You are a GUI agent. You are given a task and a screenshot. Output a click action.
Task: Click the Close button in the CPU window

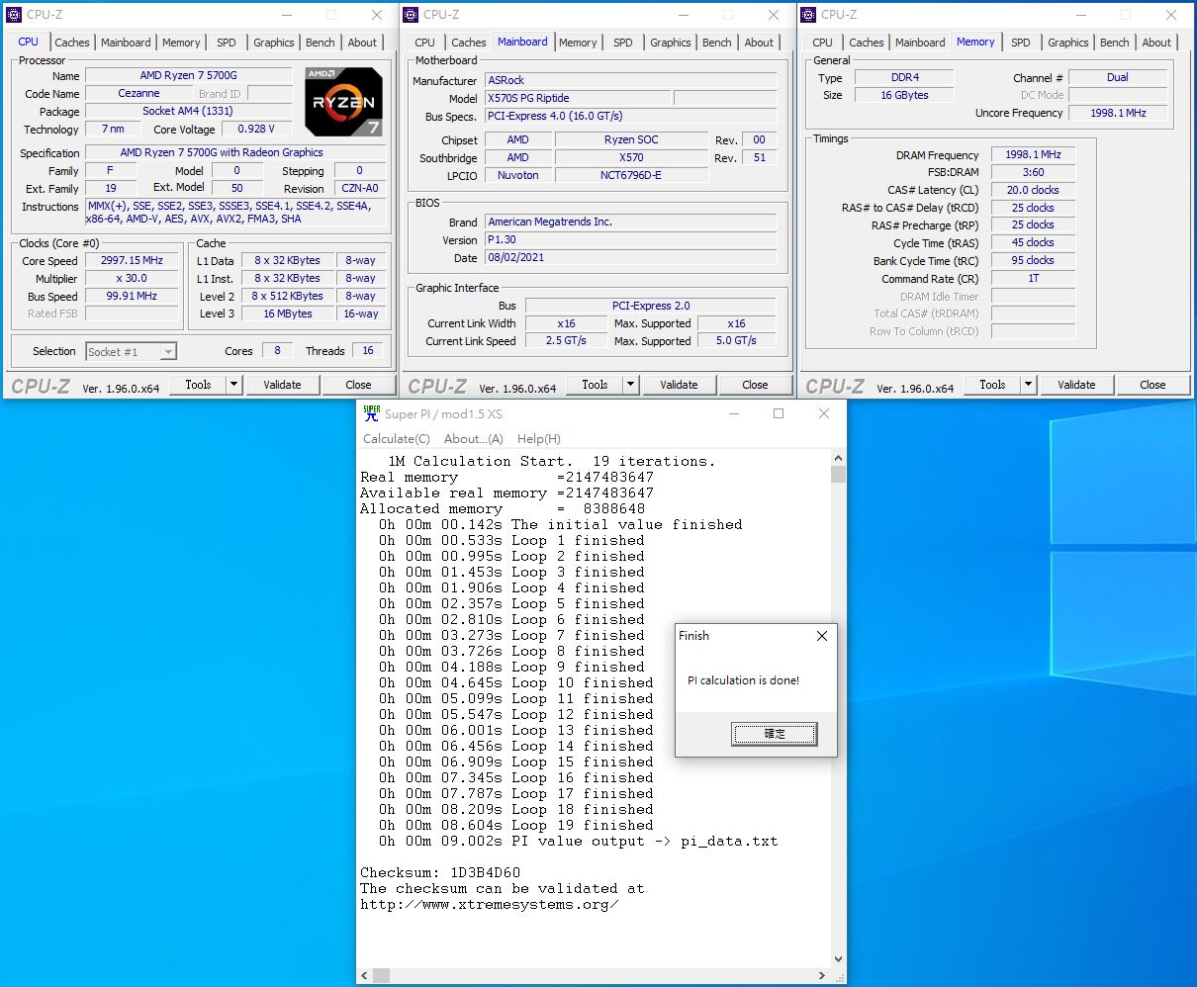[358, 385]
